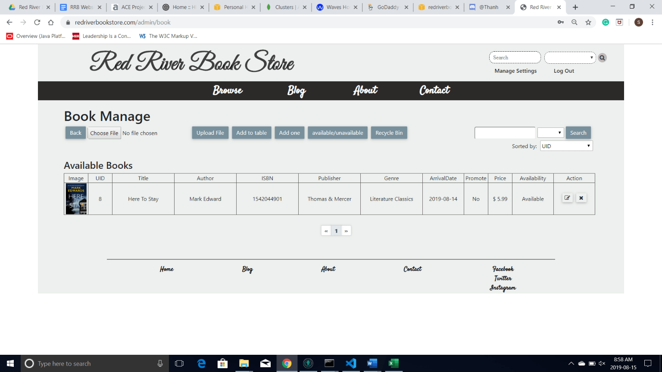Toggle available/unavailable book list

337,133
